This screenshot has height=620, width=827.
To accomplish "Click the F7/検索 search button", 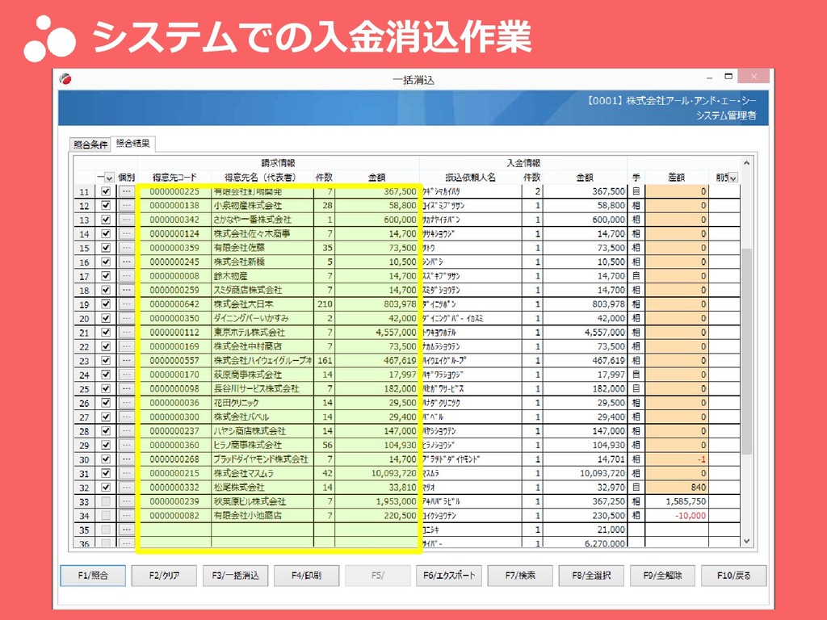I will [520, 576].
